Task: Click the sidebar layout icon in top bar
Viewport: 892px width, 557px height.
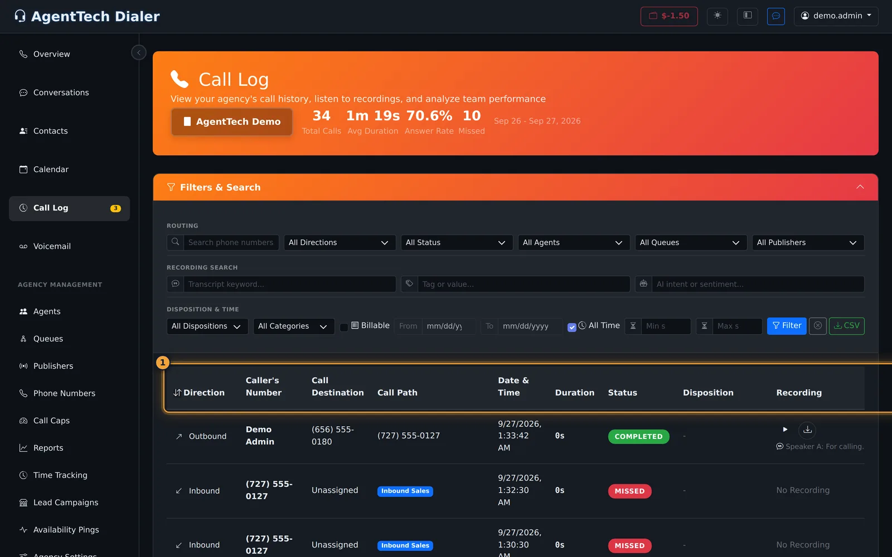Action: (748, 16)
